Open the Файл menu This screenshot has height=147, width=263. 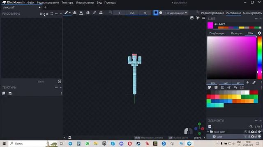pos(31,3)
